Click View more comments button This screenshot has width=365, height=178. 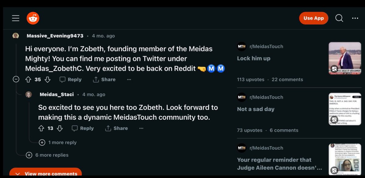(x=46, y=173)
